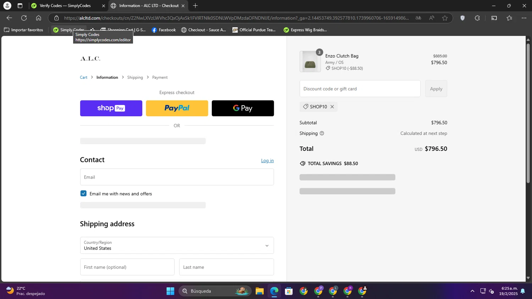Open the favorites list icon
532x299 pixels.
click(509, 18)
